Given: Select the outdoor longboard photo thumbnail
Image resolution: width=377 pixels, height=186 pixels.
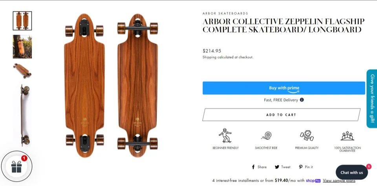Looking at the screenshot, I should coord(22,47).
